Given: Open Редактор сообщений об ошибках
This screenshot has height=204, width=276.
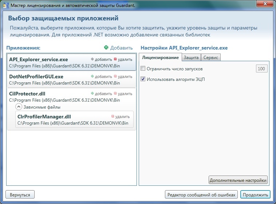Looking at the screenshot, I should (202, 195).
